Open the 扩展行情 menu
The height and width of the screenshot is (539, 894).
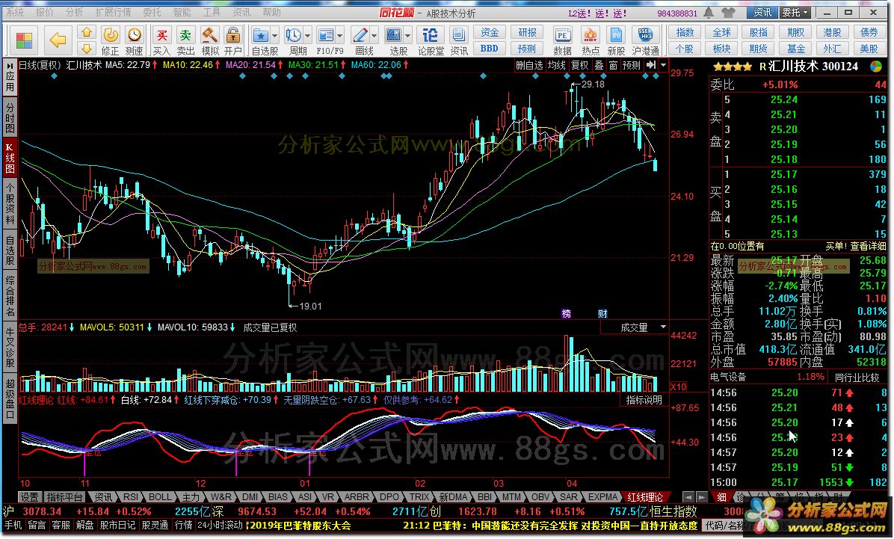click(113, 13)
